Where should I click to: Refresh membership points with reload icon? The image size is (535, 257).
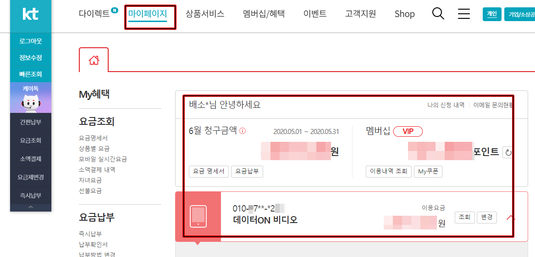[x=507, y=152]
